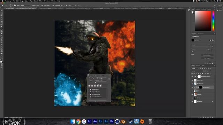Open the File menu

(x=14, y=1)
